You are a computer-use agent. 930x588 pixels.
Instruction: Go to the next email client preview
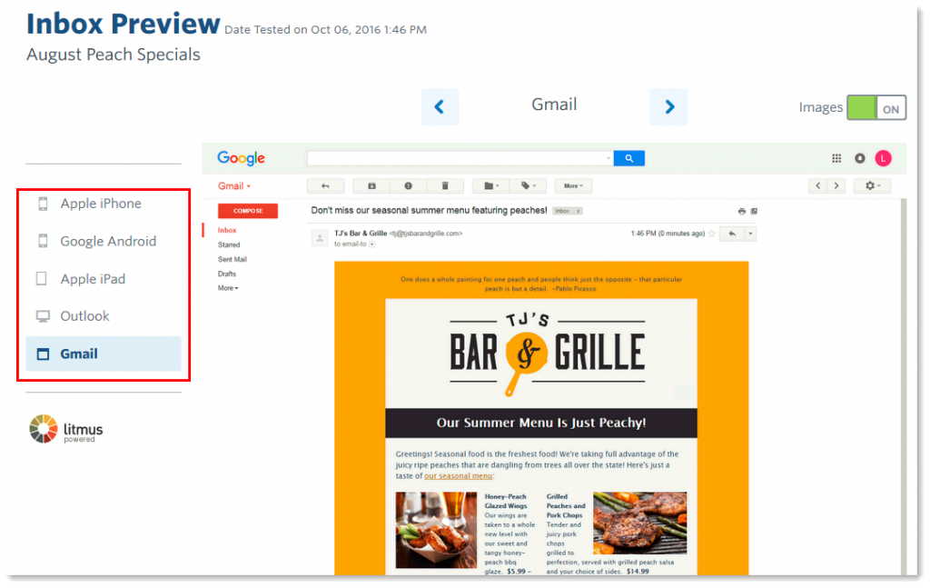(668, 107)
